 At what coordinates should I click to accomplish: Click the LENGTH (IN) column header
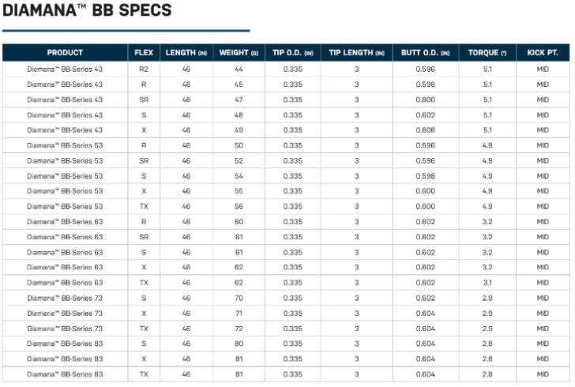coord(186,53)
